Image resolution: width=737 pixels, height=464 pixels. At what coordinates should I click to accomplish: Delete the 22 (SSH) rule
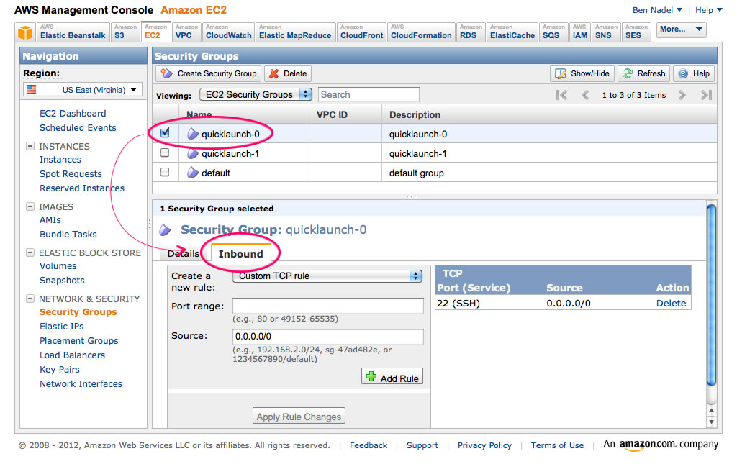pos(671,304)
